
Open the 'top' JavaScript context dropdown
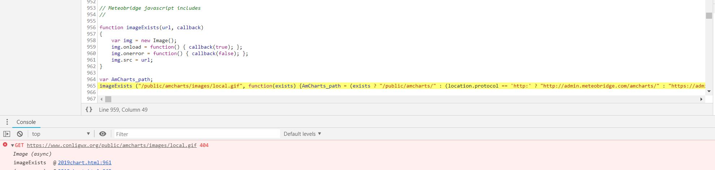point(61,134)
